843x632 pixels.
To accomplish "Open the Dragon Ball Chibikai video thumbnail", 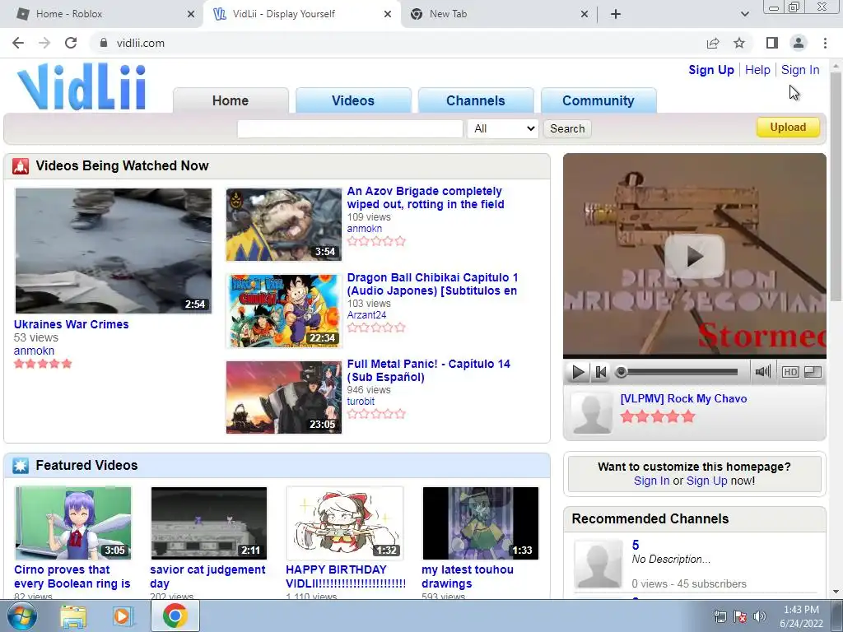I will pos(284,311).
